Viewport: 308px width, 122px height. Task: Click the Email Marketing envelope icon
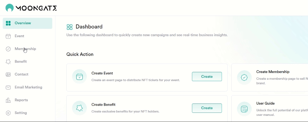pyautogui.click(x=8, y=87)
